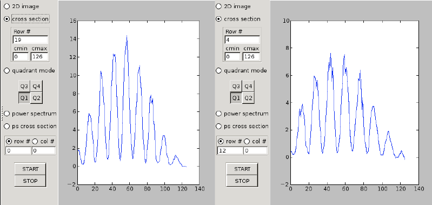Enable quadrant mode in right panel

click(x=219, y=70)
